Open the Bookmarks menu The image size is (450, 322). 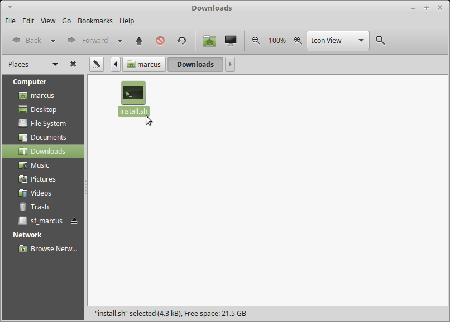(95, 21)
